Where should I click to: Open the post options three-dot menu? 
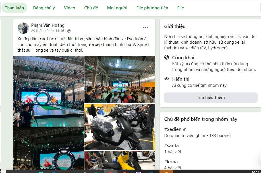(x=146, y=28)
